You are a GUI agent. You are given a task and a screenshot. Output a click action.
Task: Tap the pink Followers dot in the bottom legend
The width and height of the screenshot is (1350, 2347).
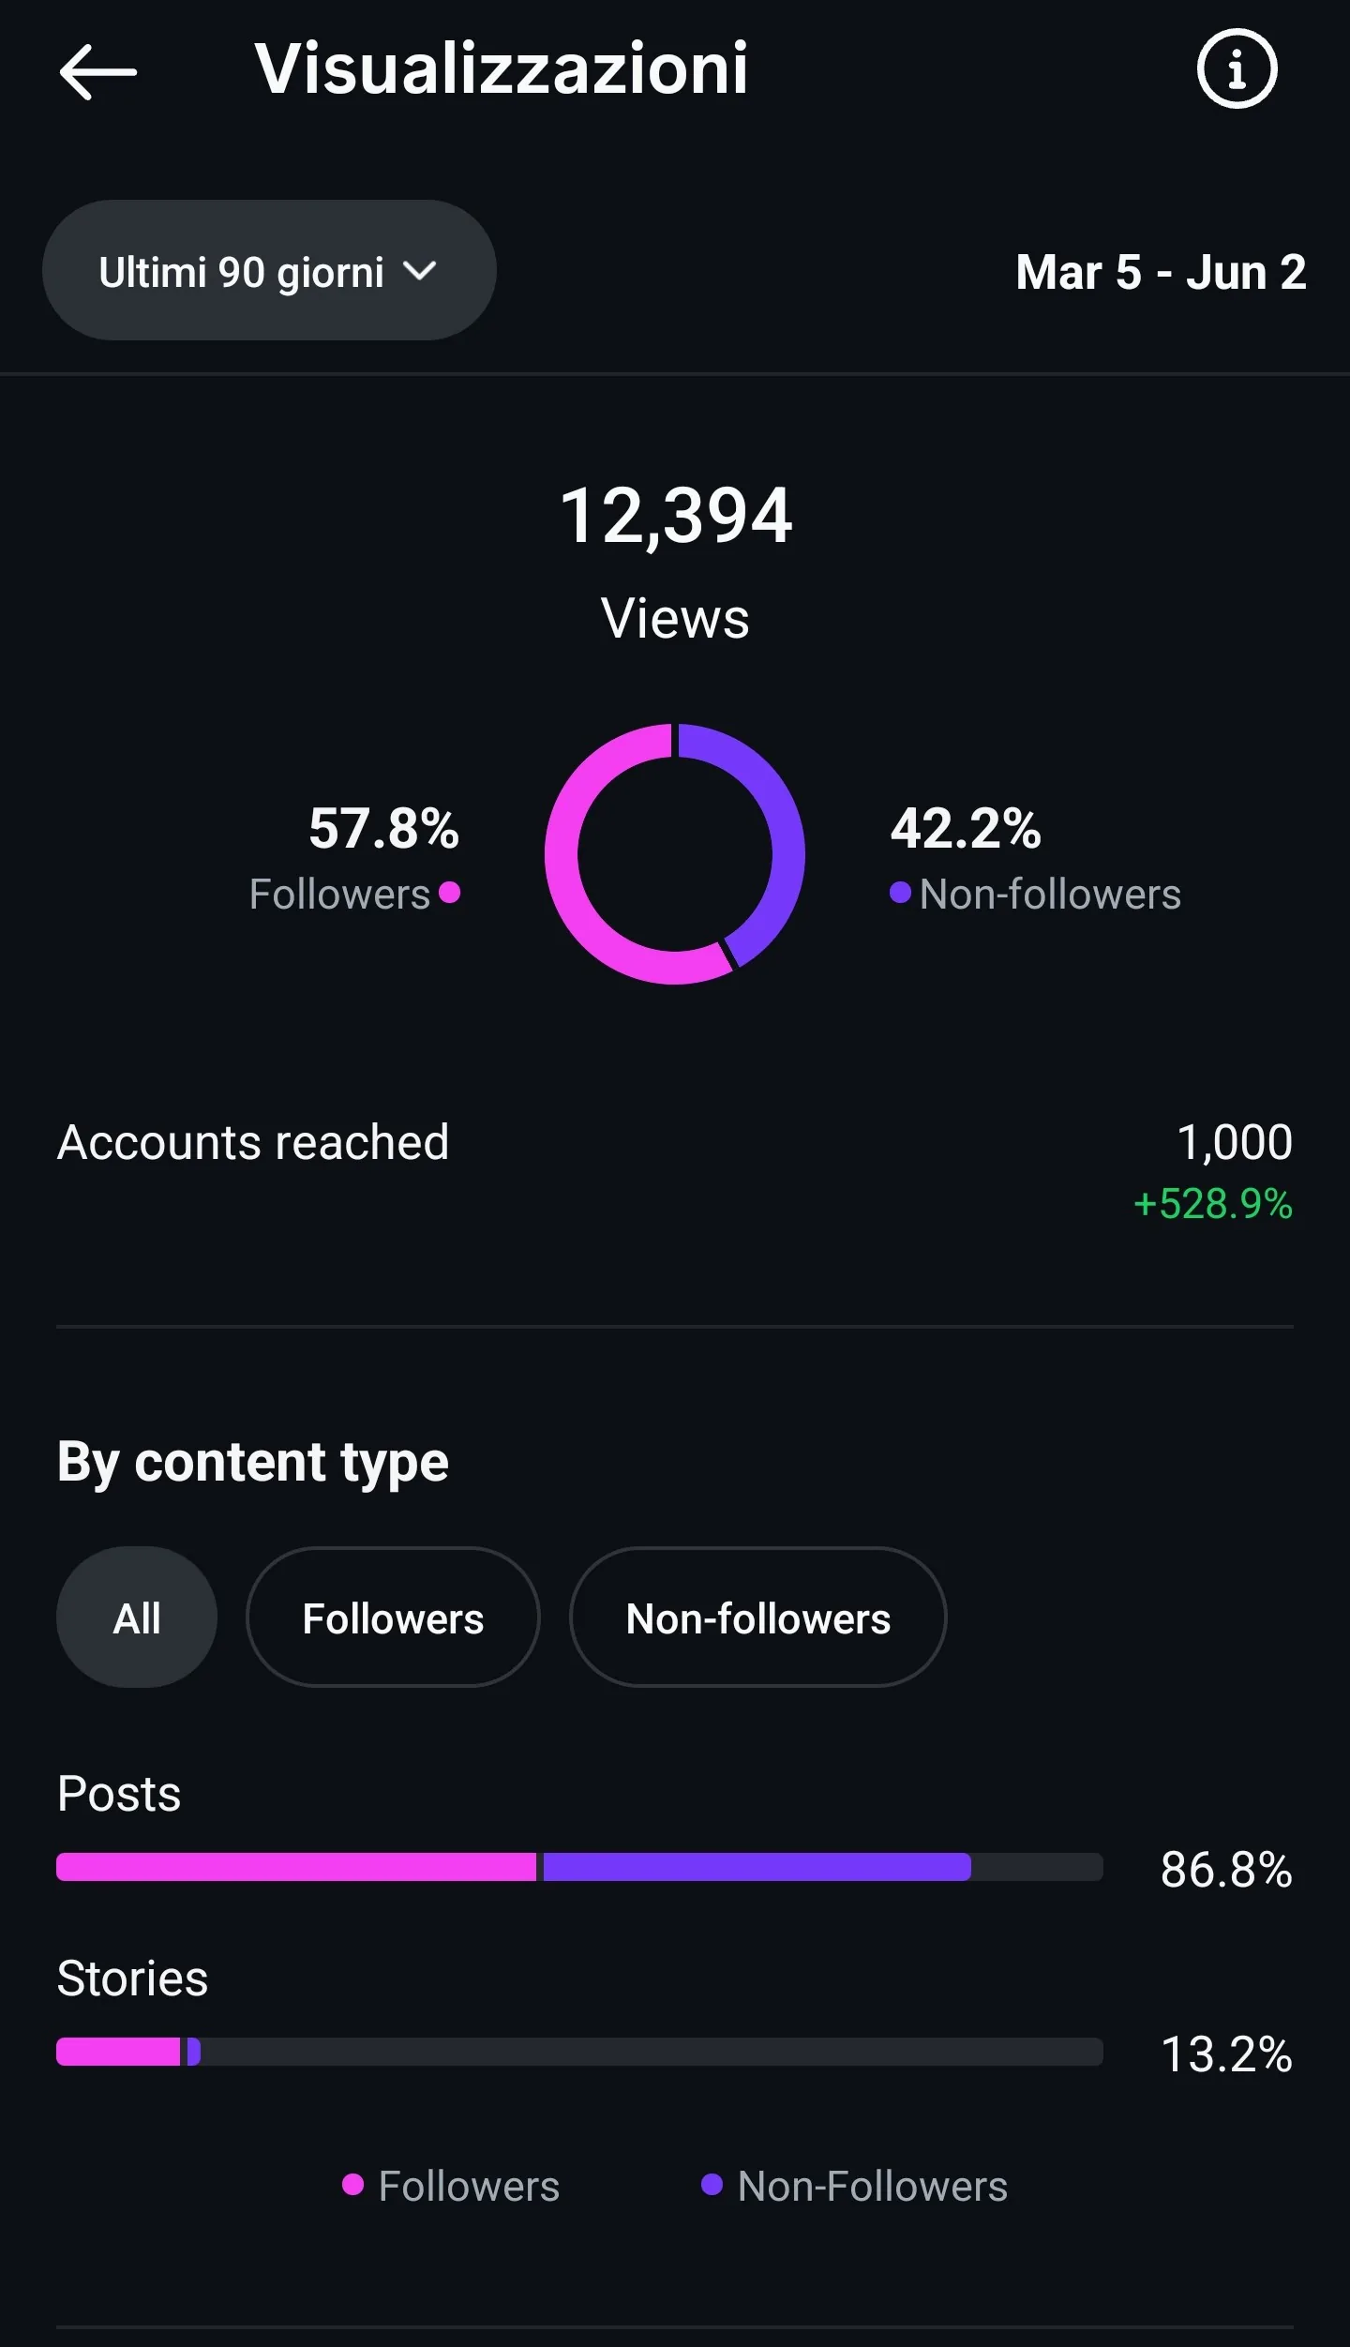pos(352,2185)
